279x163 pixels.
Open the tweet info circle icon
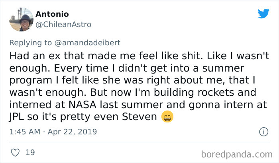(x=263, y=132)
